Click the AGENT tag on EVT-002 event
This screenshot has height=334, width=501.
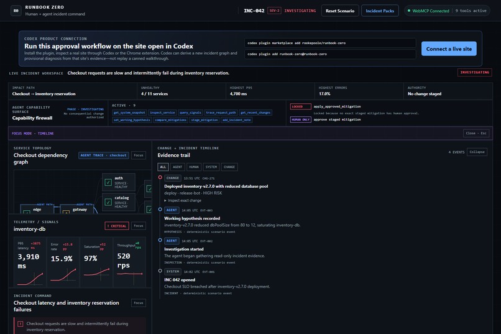[172, 241]
